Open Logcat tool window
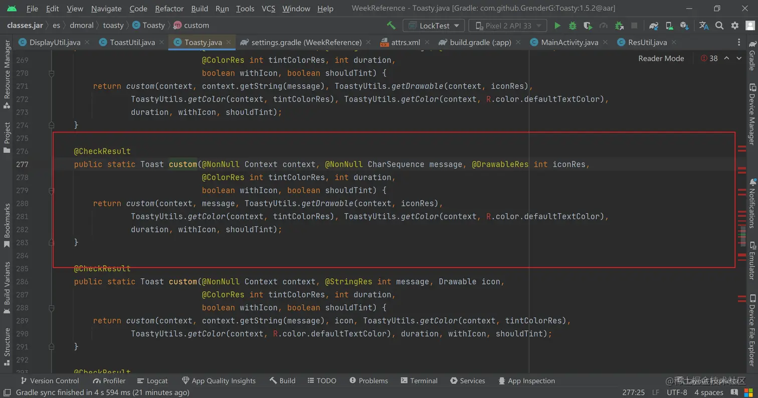The height and width of the screenshot is (398, 758). (x=152, y=380)
